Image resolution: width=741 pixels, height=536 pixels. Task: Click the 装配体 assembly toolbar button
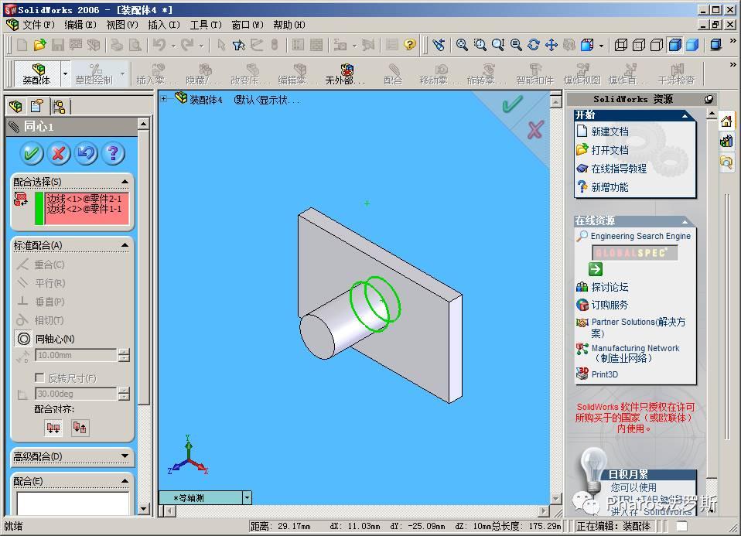pos(37,73)
